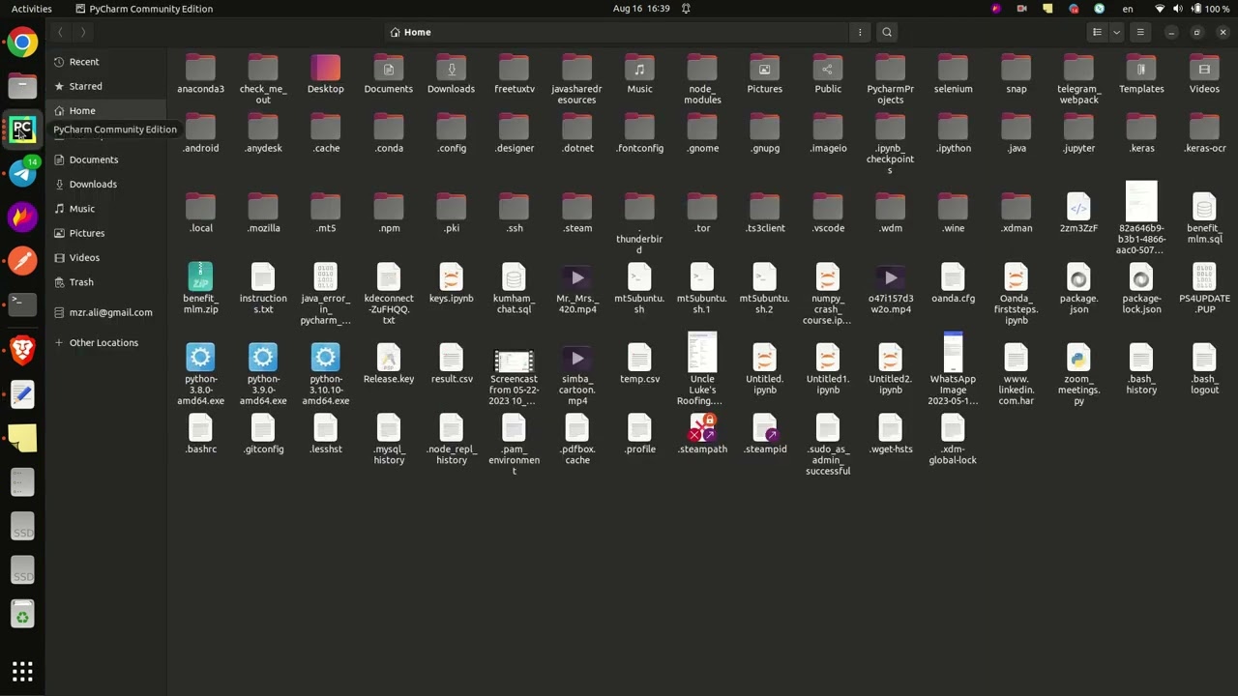This screenshot has width=1238, height=696.
Task: Select the Mr._Mrs._420.mp4 video file
Action: coord(577,289)
